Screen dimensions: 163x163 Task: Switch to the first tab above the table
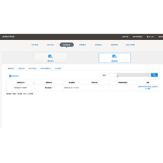tap(11, 69)
